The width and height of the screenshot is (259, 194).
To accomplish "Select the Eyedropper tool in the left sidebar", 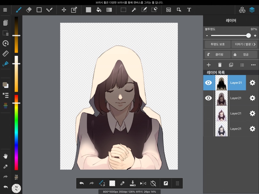I will 5,166.
